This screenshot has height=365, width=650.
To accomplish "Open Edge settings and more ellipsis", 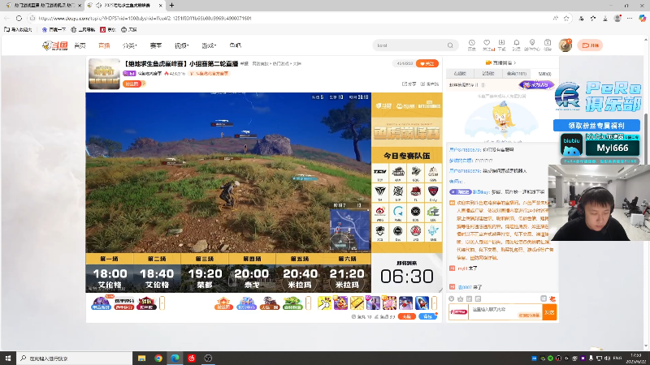I will 630,18.
